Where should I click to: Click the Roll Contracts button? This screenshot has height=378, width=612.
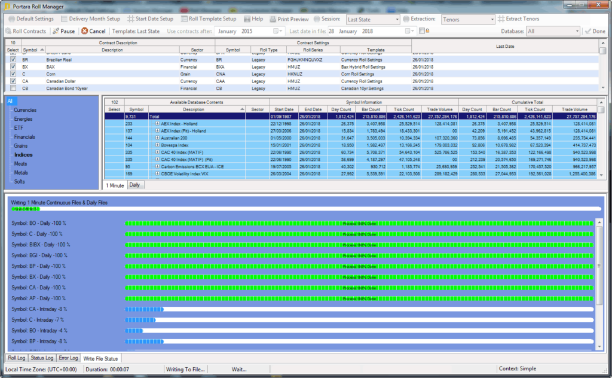(26, 31)
